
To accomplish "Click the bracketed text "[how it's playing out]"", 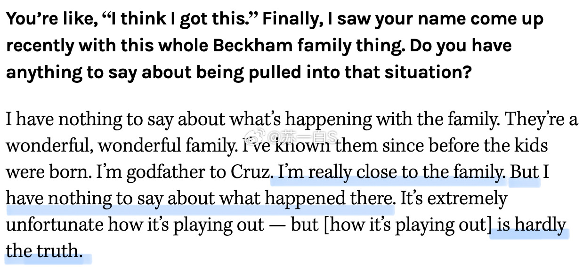I will [407, 225].
